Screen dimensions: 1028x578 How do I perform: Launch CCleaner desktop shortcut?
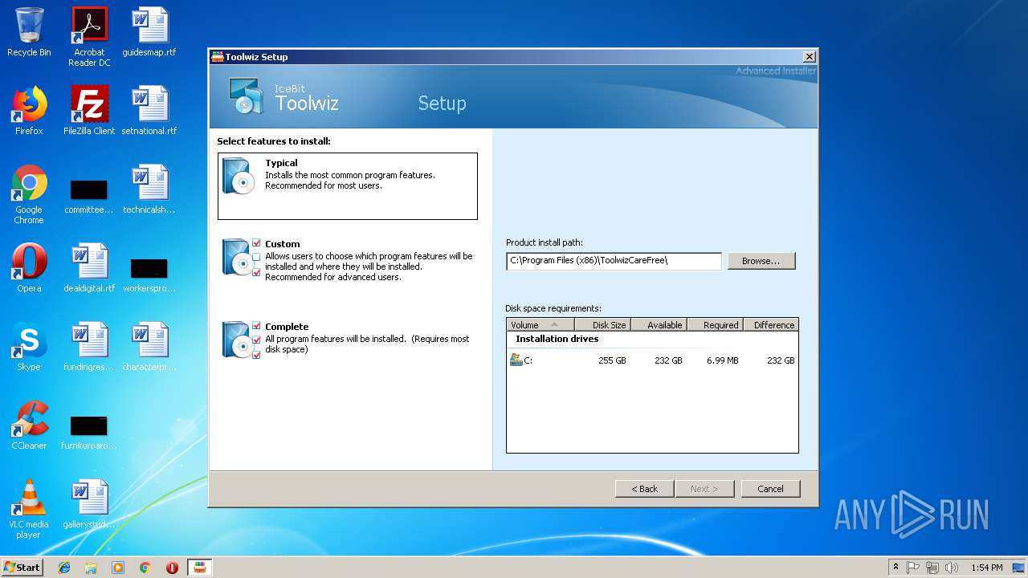(x=29, y=425)
